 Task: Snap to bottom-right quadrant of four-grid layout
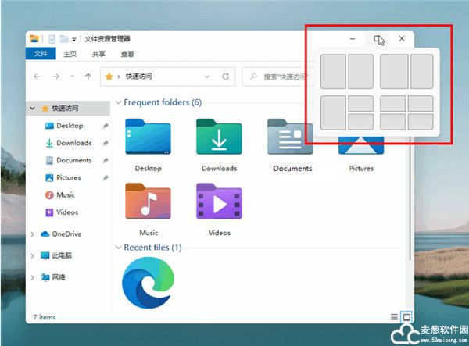(x=421, y=122)
